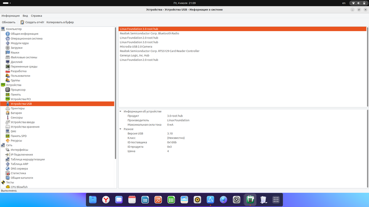This screenshot has width=369, height=207.
Task: Select highlighted Устройства USB item
Action: click(x=57, y=104)
